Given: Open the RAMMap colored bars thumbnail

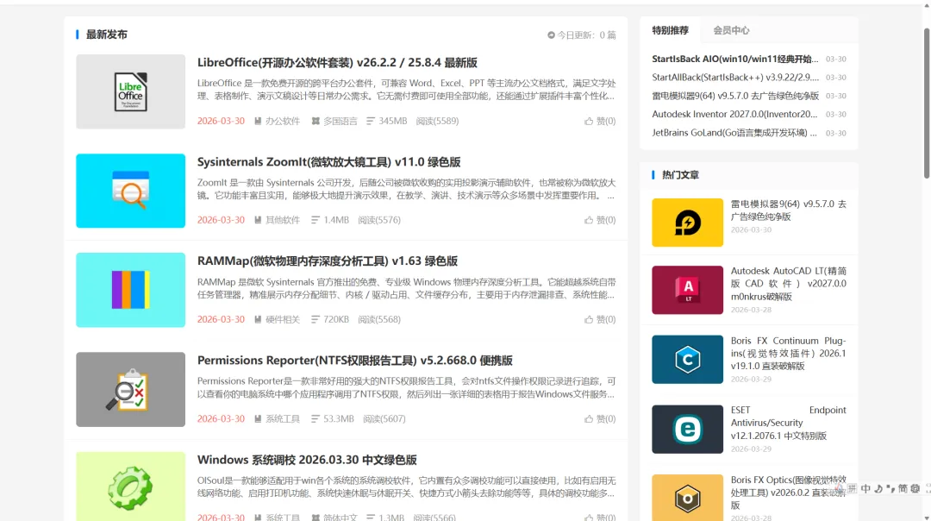Looking at the screenshot, I should (x=131, y=290).
